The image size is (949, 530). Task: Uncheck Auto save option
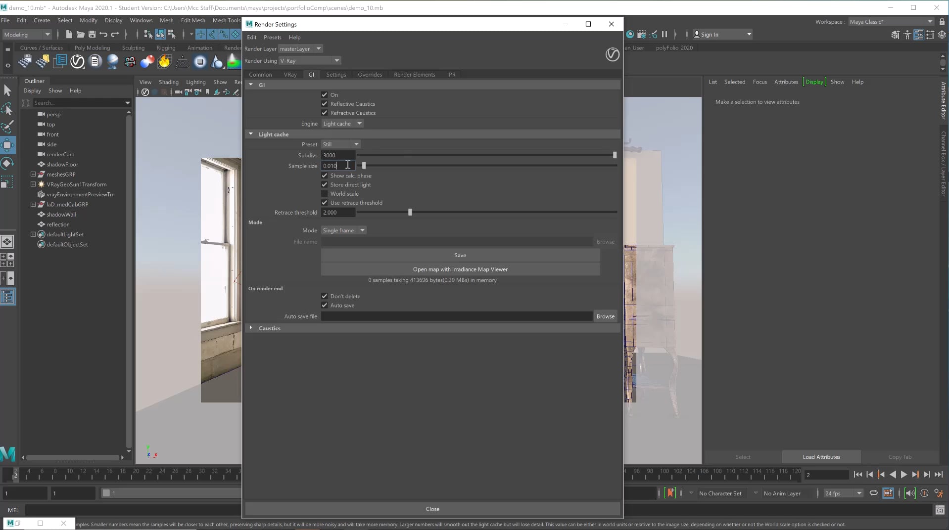325,305
